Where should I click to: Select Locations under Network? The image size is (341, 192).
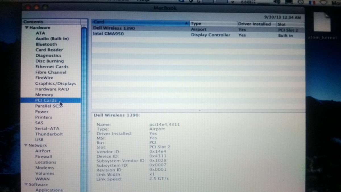coord(46,162)
